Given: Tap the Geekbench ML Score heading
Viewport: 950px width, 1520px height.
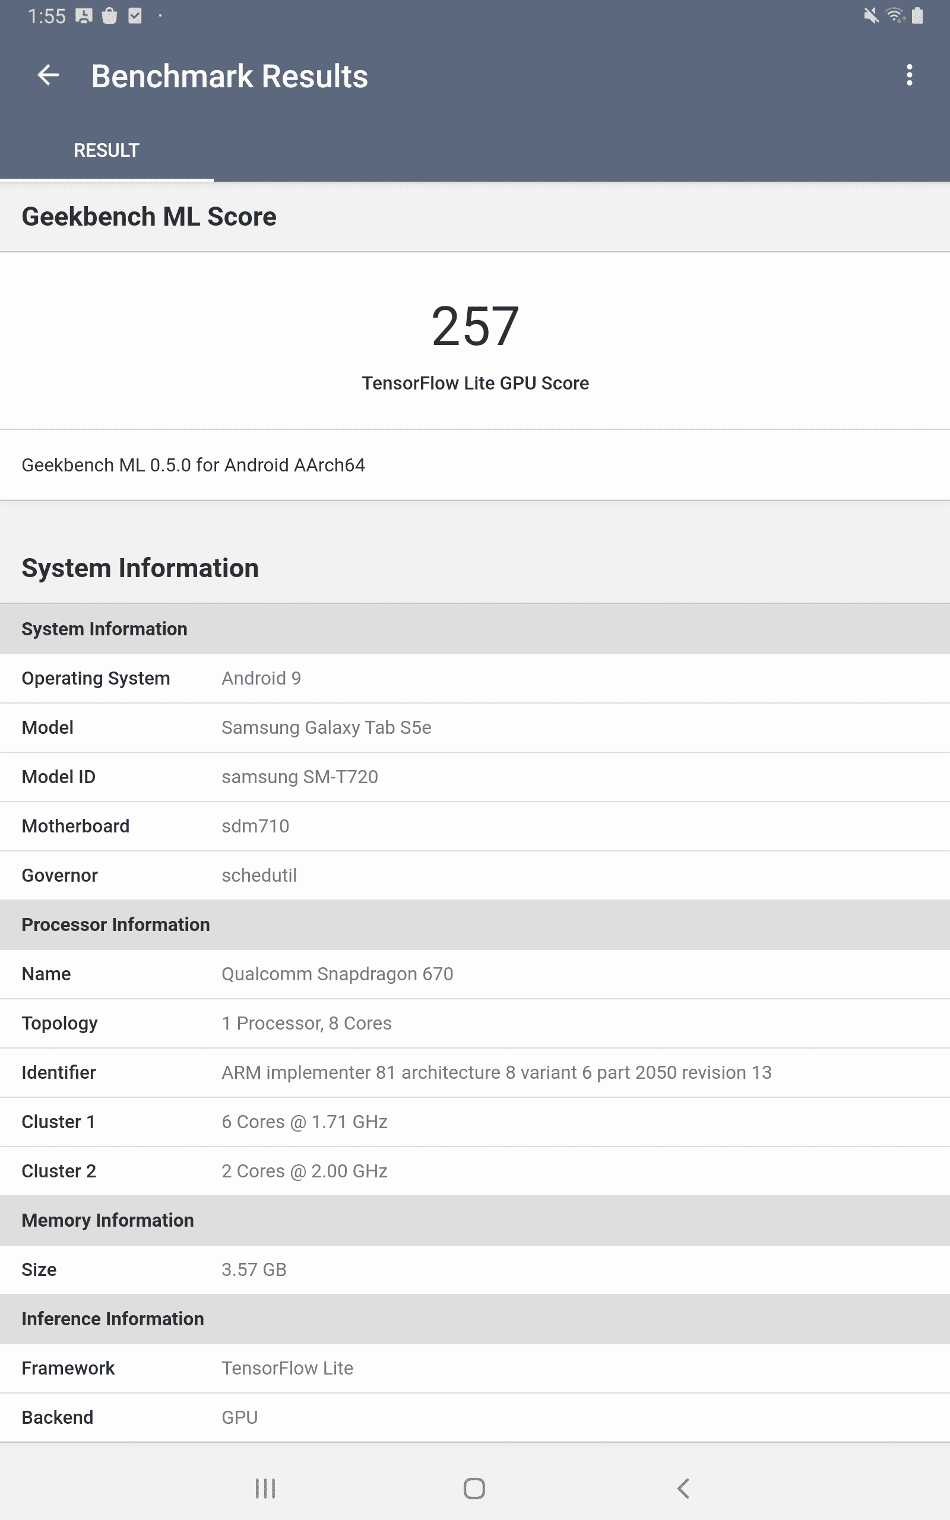Looking at the screenshot, I should click(x=149, y=217).
